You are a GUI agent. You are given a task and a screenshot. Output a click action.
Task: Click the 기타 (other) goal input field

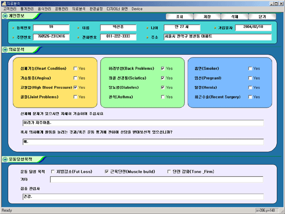tap(156, 179)
